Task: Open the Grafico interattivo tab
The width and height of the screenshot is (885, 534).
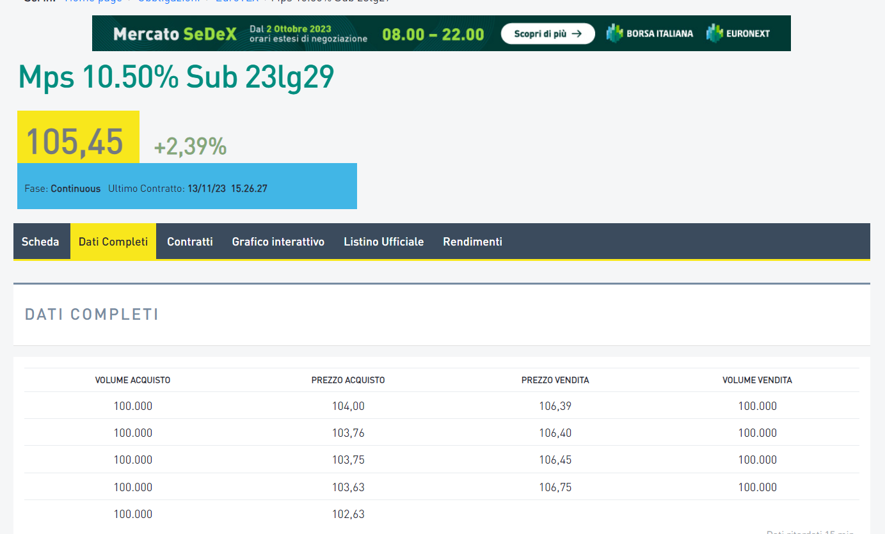Action: 278,242
